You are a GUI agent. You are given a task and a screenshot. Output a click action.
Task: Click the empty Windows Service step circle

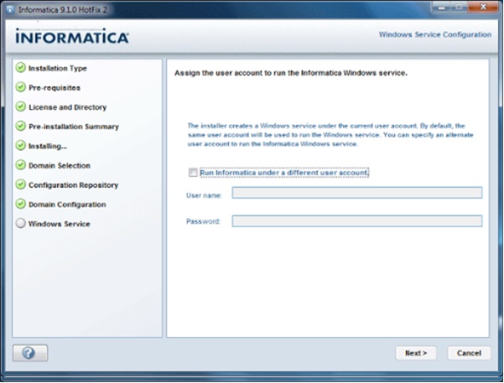pyautogui.click(x=21, y=223)
